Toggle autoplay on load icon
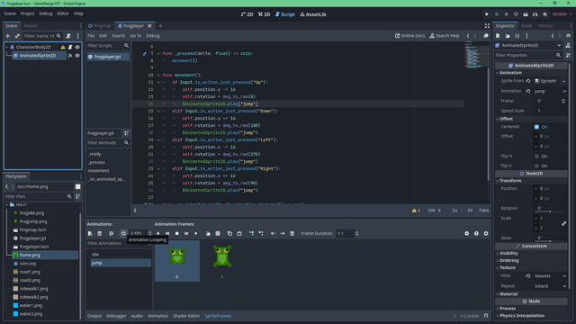Viewport: 576px width, 324px height. click(x=112, y=234)
